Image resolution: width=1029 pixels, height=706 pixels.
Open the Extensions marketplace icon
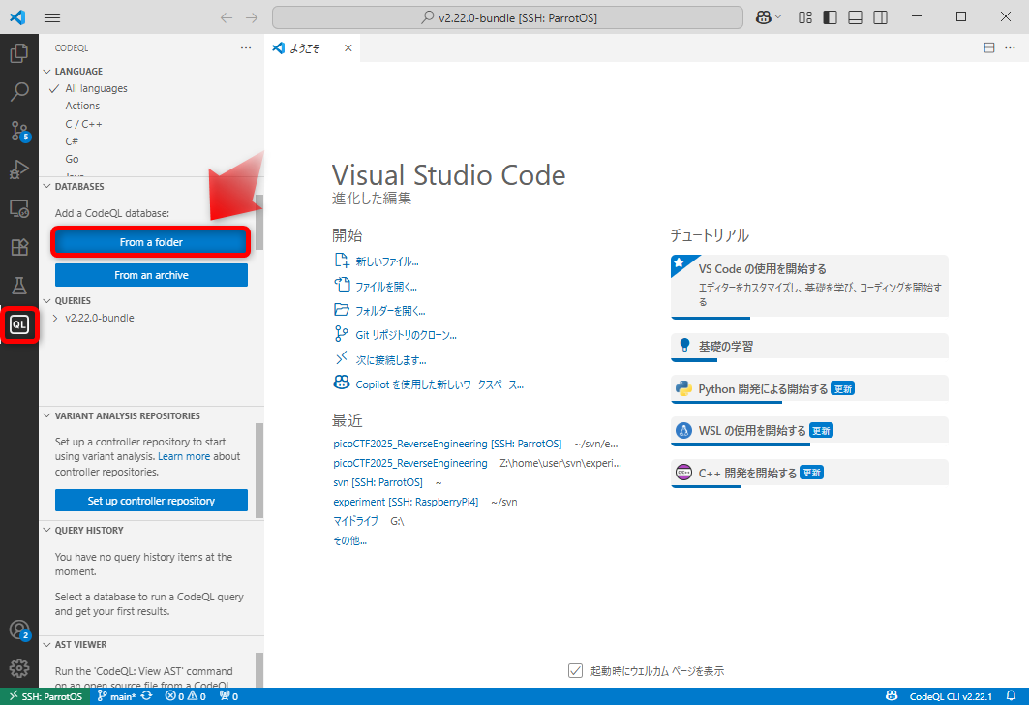19,247
